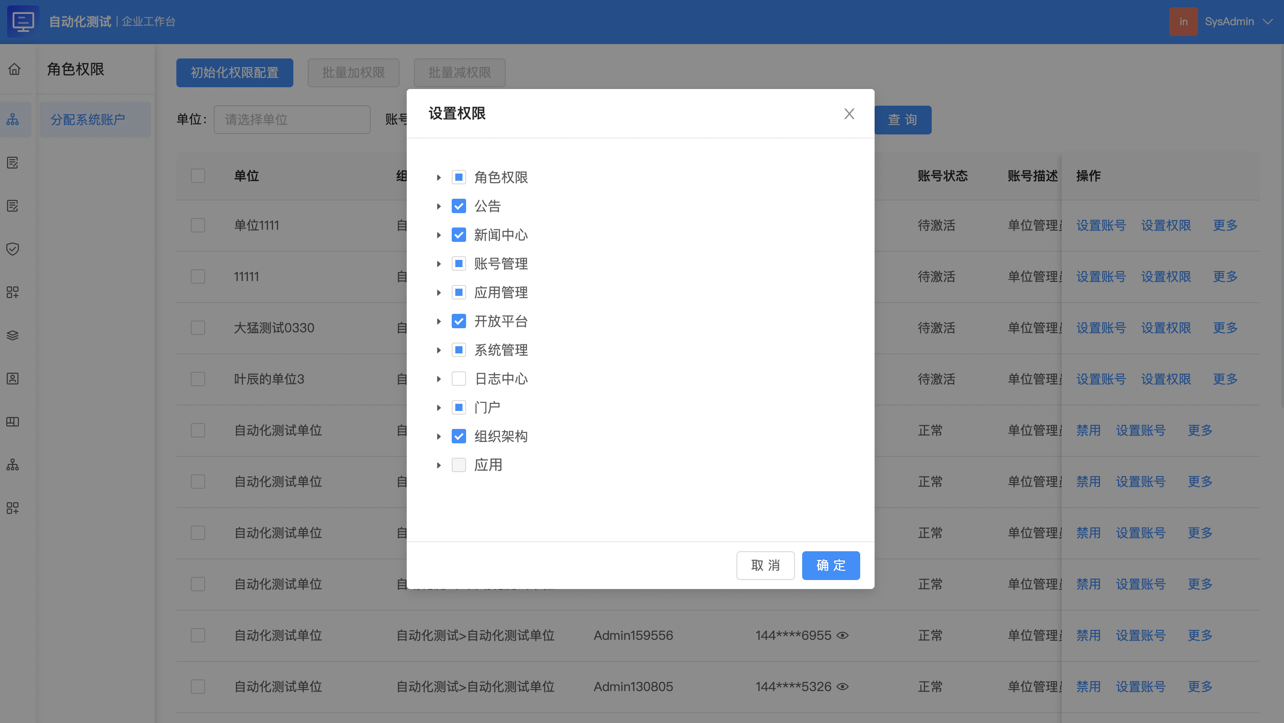Screen dimensions: 1284x723
Task: Select the row checkbox for 单位1111
Action: (198, 225)
